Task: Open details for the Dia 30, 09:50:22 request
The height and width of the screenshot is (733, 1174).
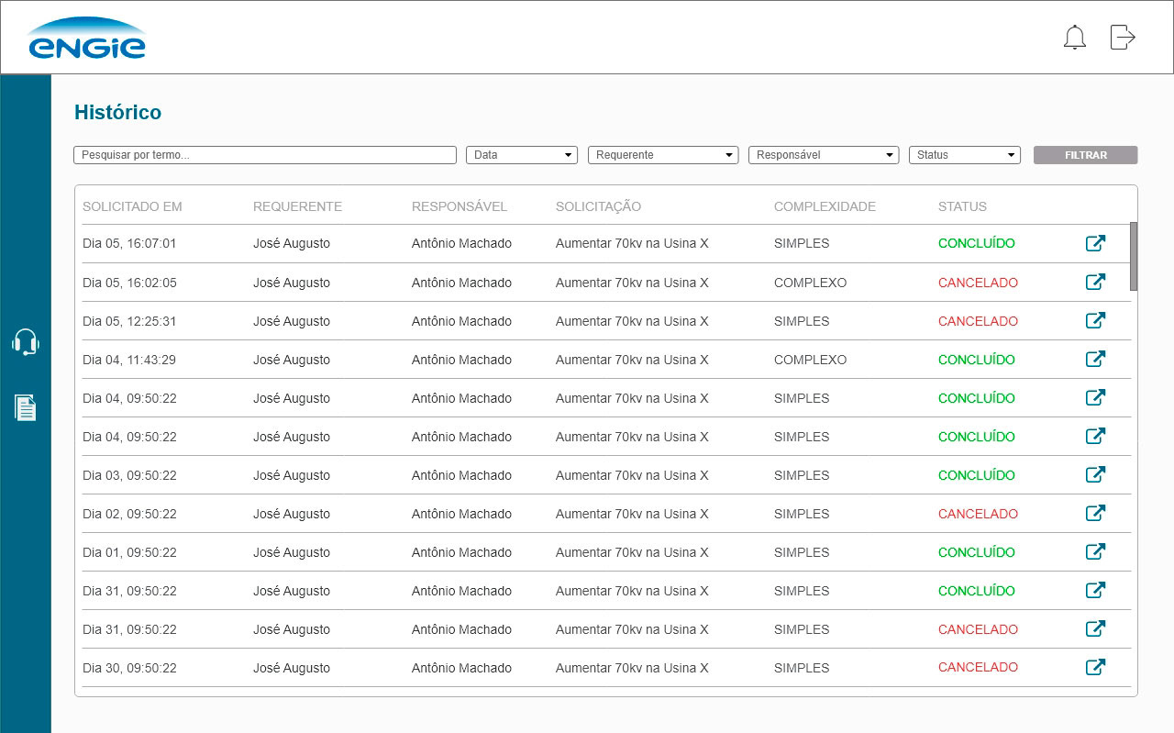Action: [1095, 668]
